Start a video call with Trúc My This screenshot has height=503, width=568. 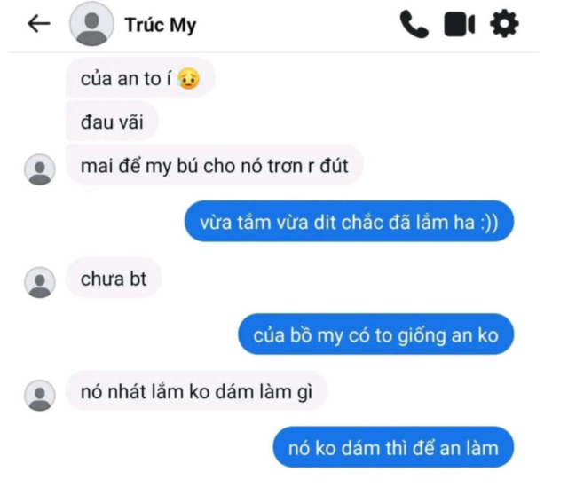[x=460, y=25]
